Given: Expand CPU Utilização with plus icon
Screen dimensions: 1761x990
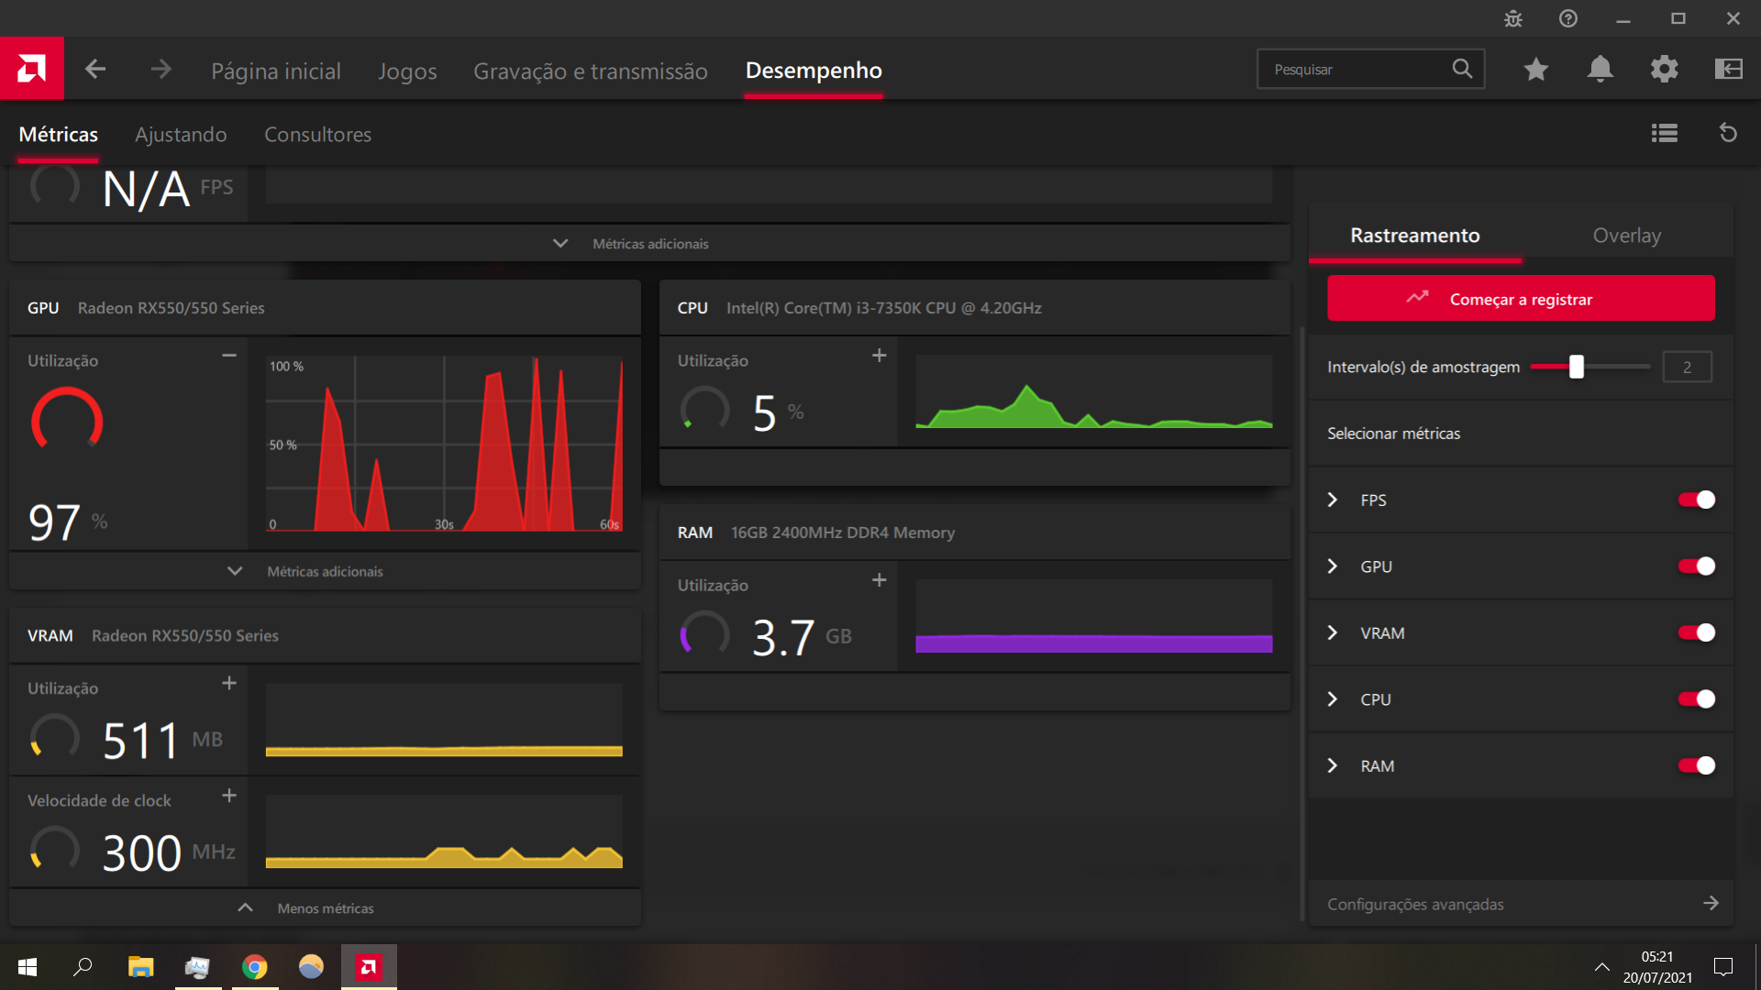Looking at the screenshot, I should pyautogui.click(x=879, y=356).
